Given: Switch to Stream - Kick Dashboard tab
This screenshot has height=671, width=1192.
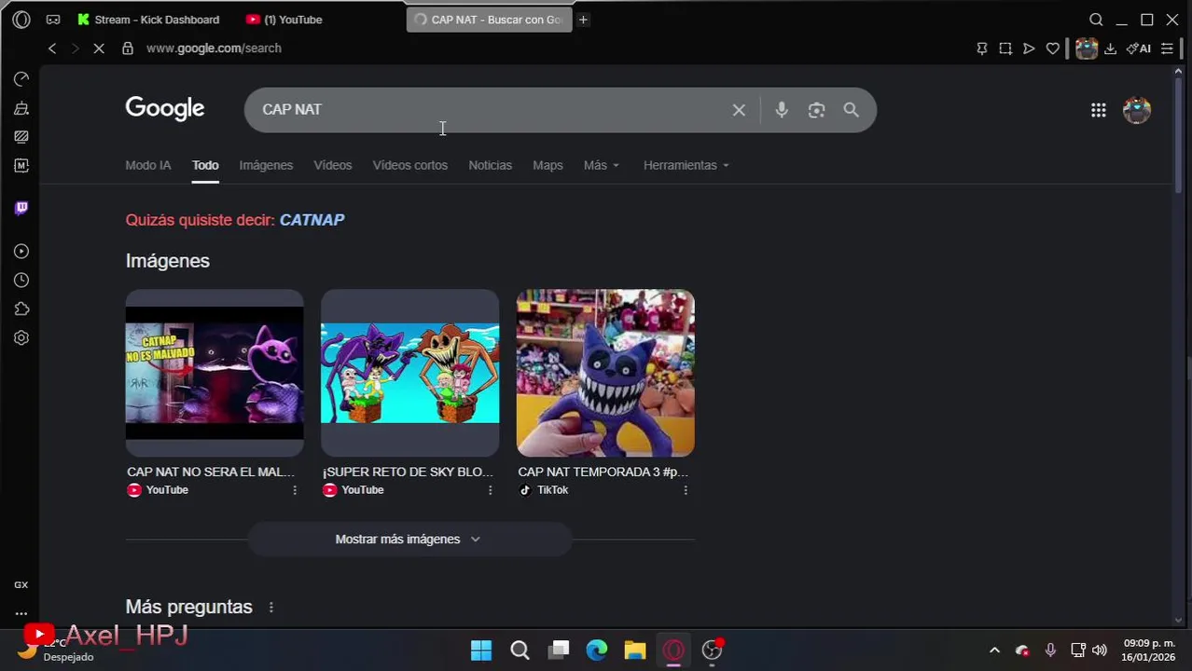Looking at the screenshot, I should point(148,20).
